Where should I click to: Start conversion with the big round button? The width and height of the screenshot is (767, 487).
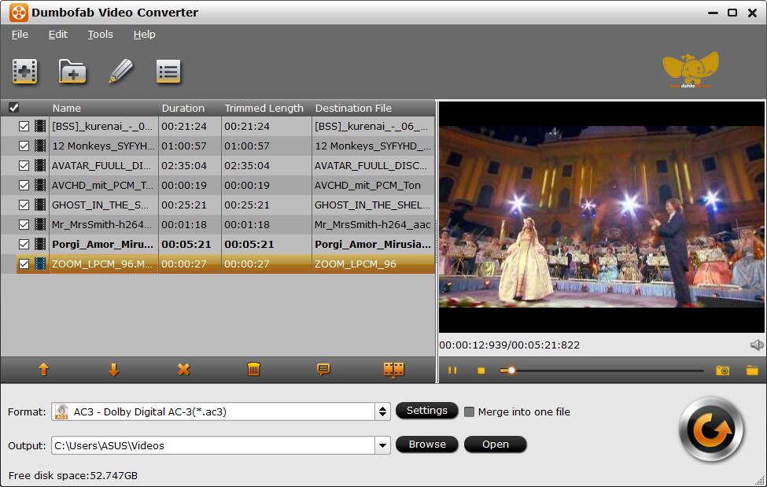[711, 430]
